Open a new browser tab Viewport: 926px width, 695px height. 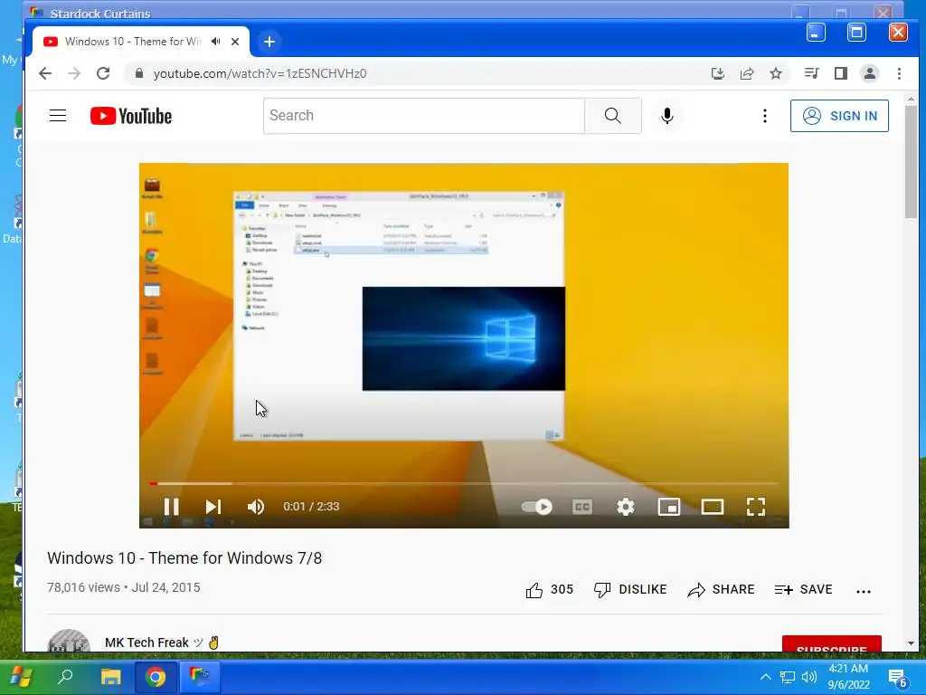click(269, 42)
